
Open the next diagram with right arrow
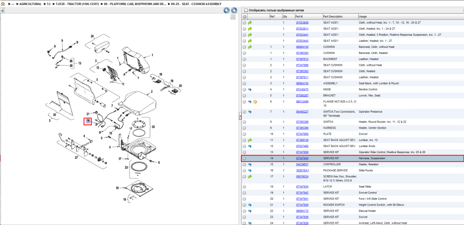pos(234,10)
